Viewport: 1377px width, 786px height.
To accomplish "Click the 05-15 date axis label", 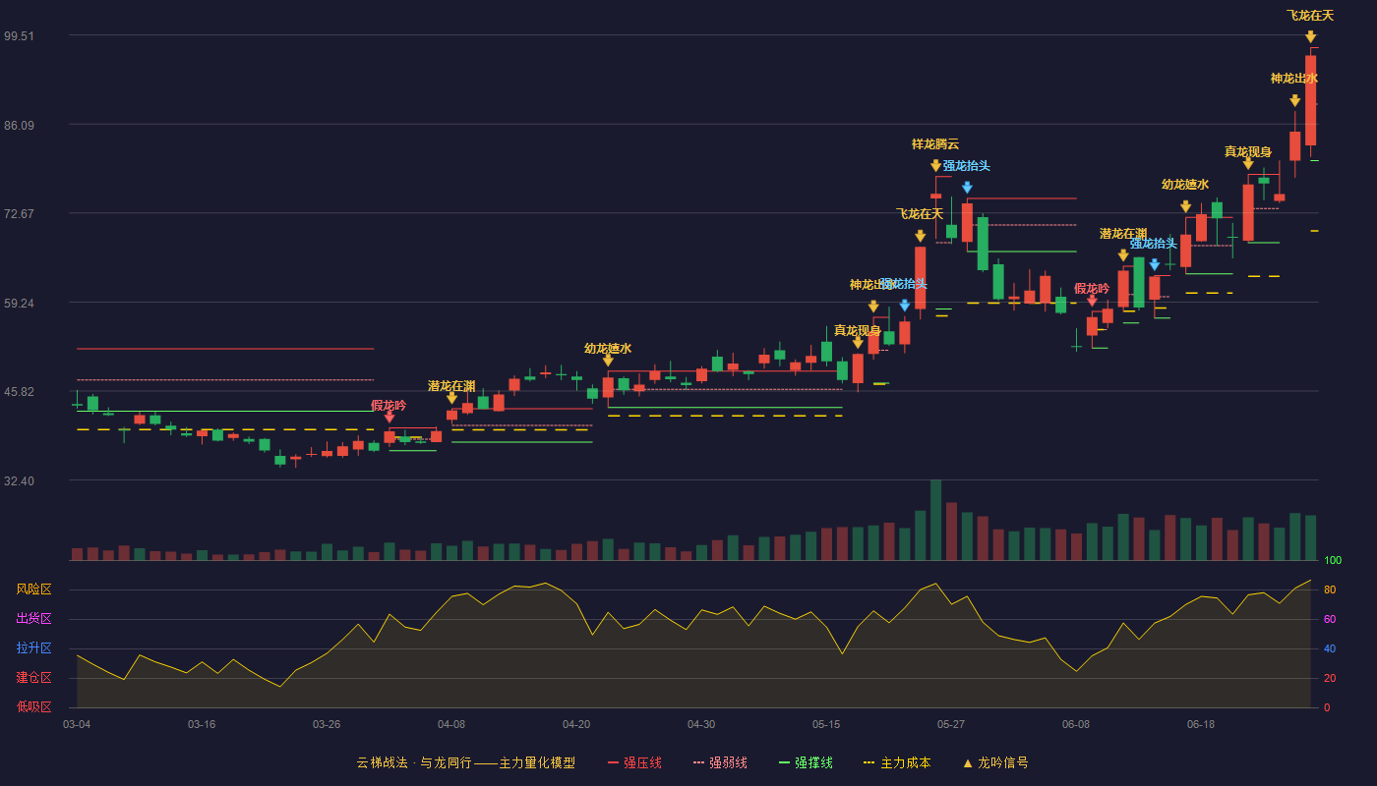I will tap(826, 724).
